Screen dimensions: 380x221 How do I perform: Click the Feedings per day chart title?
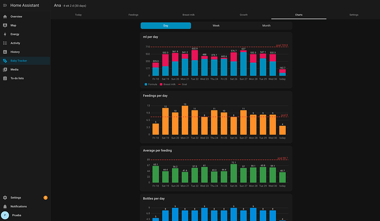tap(155, 96)
